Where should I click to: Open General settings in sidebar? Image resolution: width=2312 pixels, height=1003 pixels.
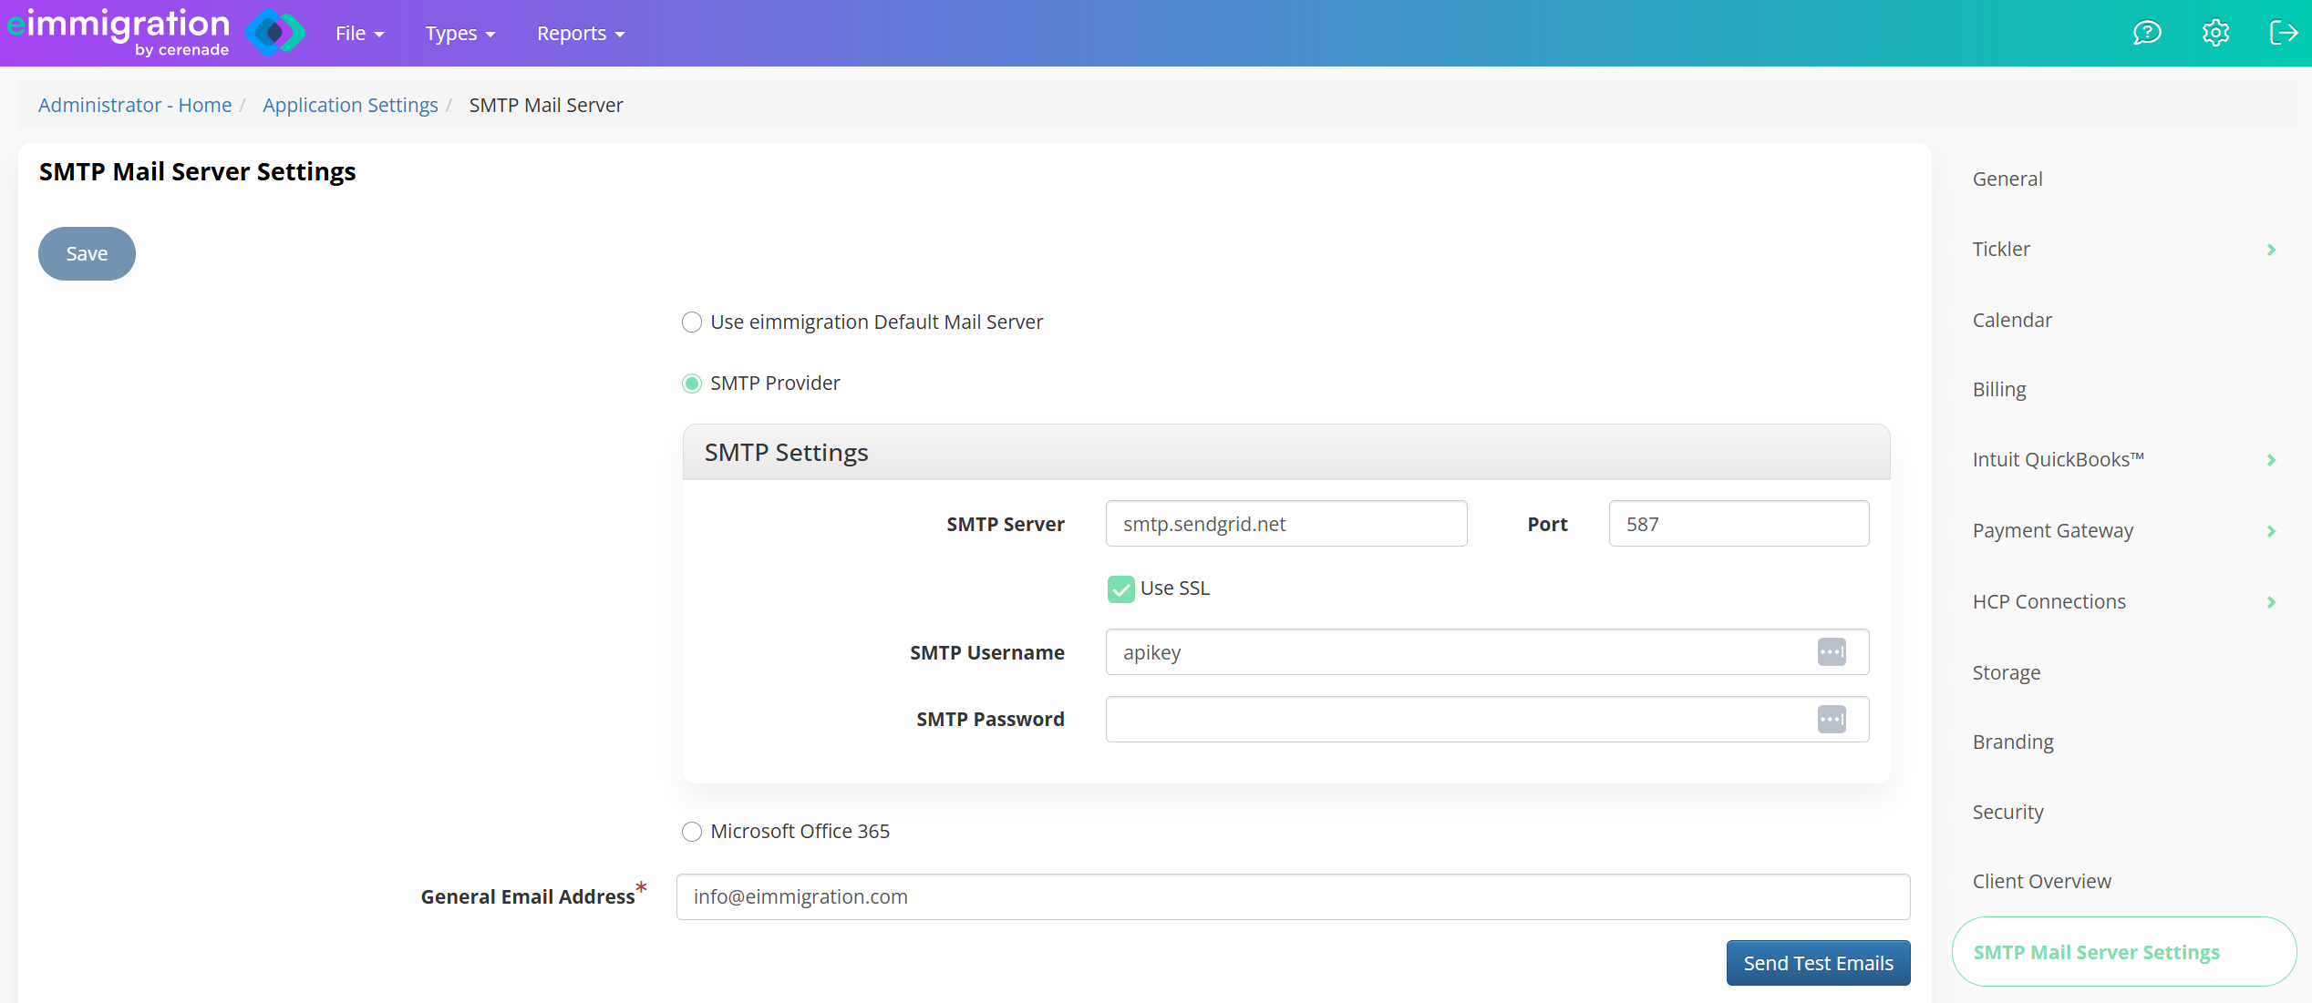coord(2008,179)
